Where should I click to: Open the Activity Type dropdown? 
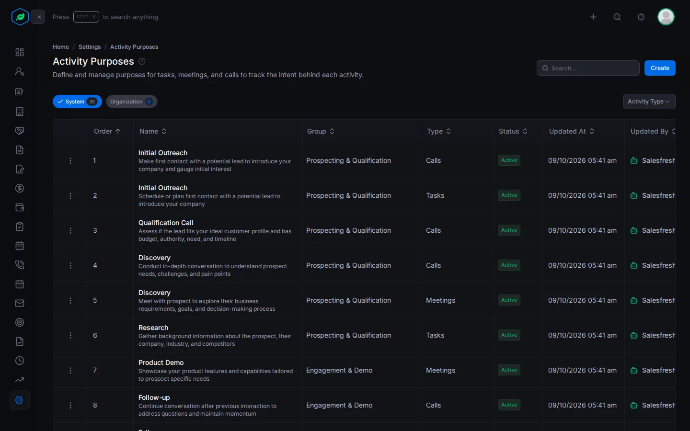649,102
